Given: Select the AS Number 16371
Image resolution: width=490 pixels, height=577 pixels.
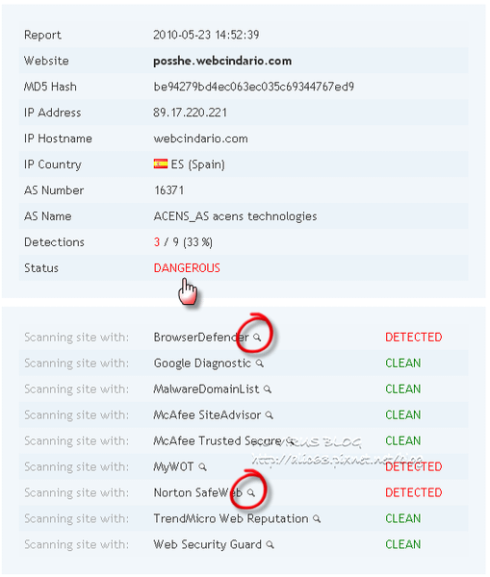Looking at the screenshot, I should (168, 190).
